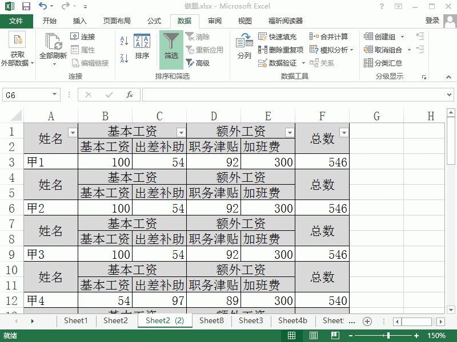457x342 pixels.
Task: Toggle off the Filter (筛选) button
Action: pos(170,48)
